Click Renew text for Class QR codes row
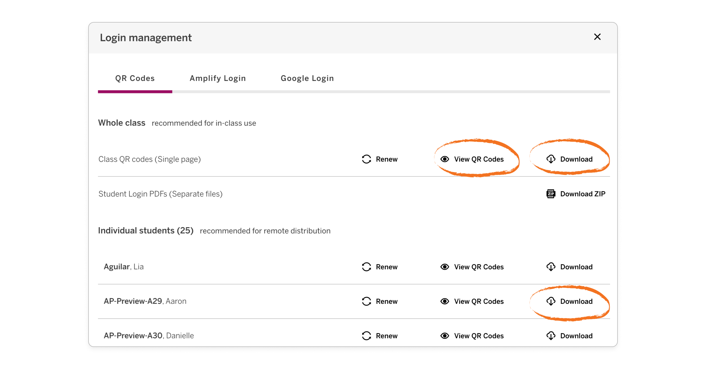Screen dimensions: 706x369 pyautogui.click(x=387, y=159)
